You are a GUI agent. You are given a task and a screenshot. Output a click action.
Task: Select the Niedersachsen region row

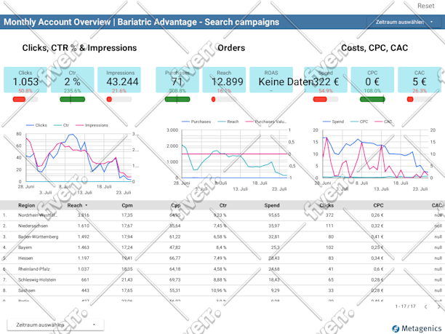click(x=222, y=226)
